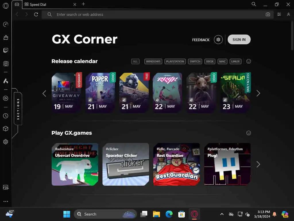Go forward to next page
294x221 pixels.
point(26,14)
